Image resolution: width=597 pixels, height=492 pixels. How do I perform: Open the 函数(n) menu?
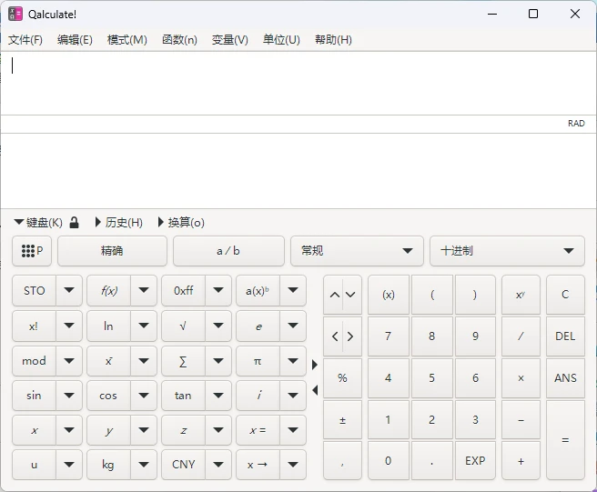tap(179, 40)
